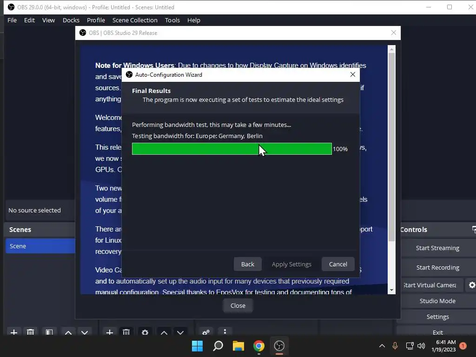Click Back in the wizard
The width and height of the screenshot is (476, 357).
[248, 264]
